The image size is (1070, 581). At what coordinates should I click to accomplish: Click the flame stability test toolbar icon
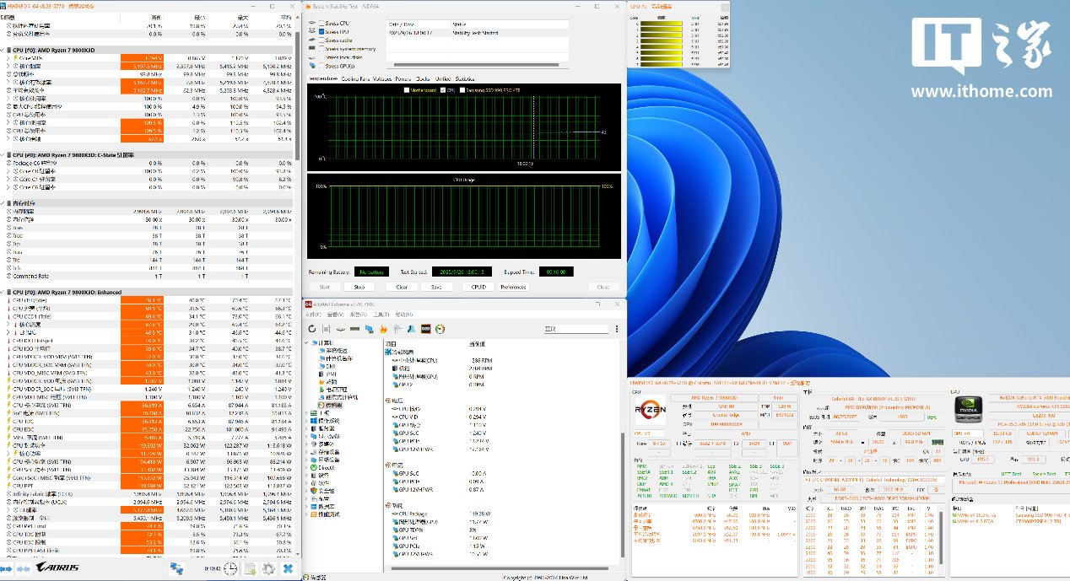tap(383, 329)
